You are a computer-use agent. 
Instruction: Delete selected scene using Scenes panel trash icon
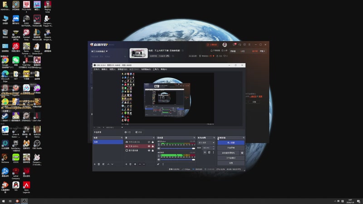point(99,164)
